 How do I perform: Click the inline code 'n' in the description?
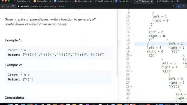coord(15,20)
